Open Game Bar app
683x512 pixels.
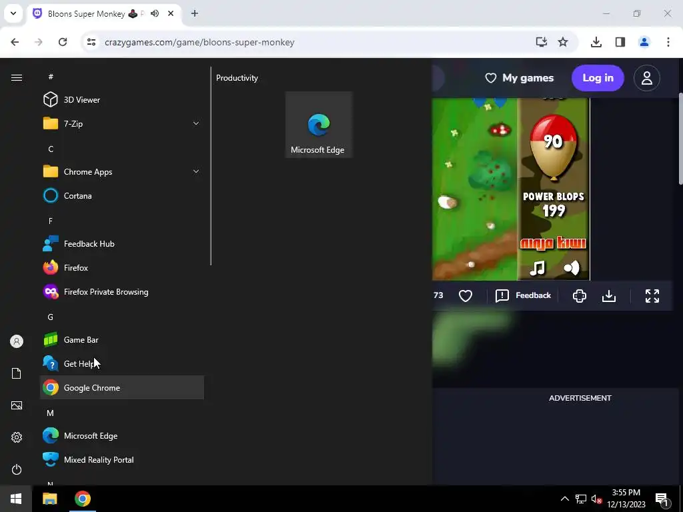point(122,339)
